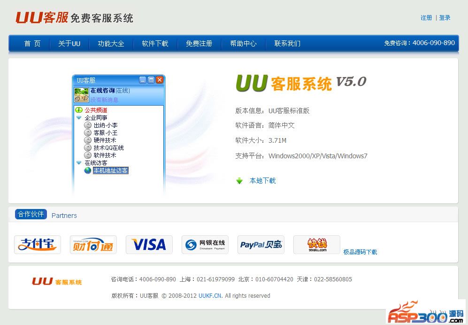Open the 帮助中心 menu item

pos(243,44)
